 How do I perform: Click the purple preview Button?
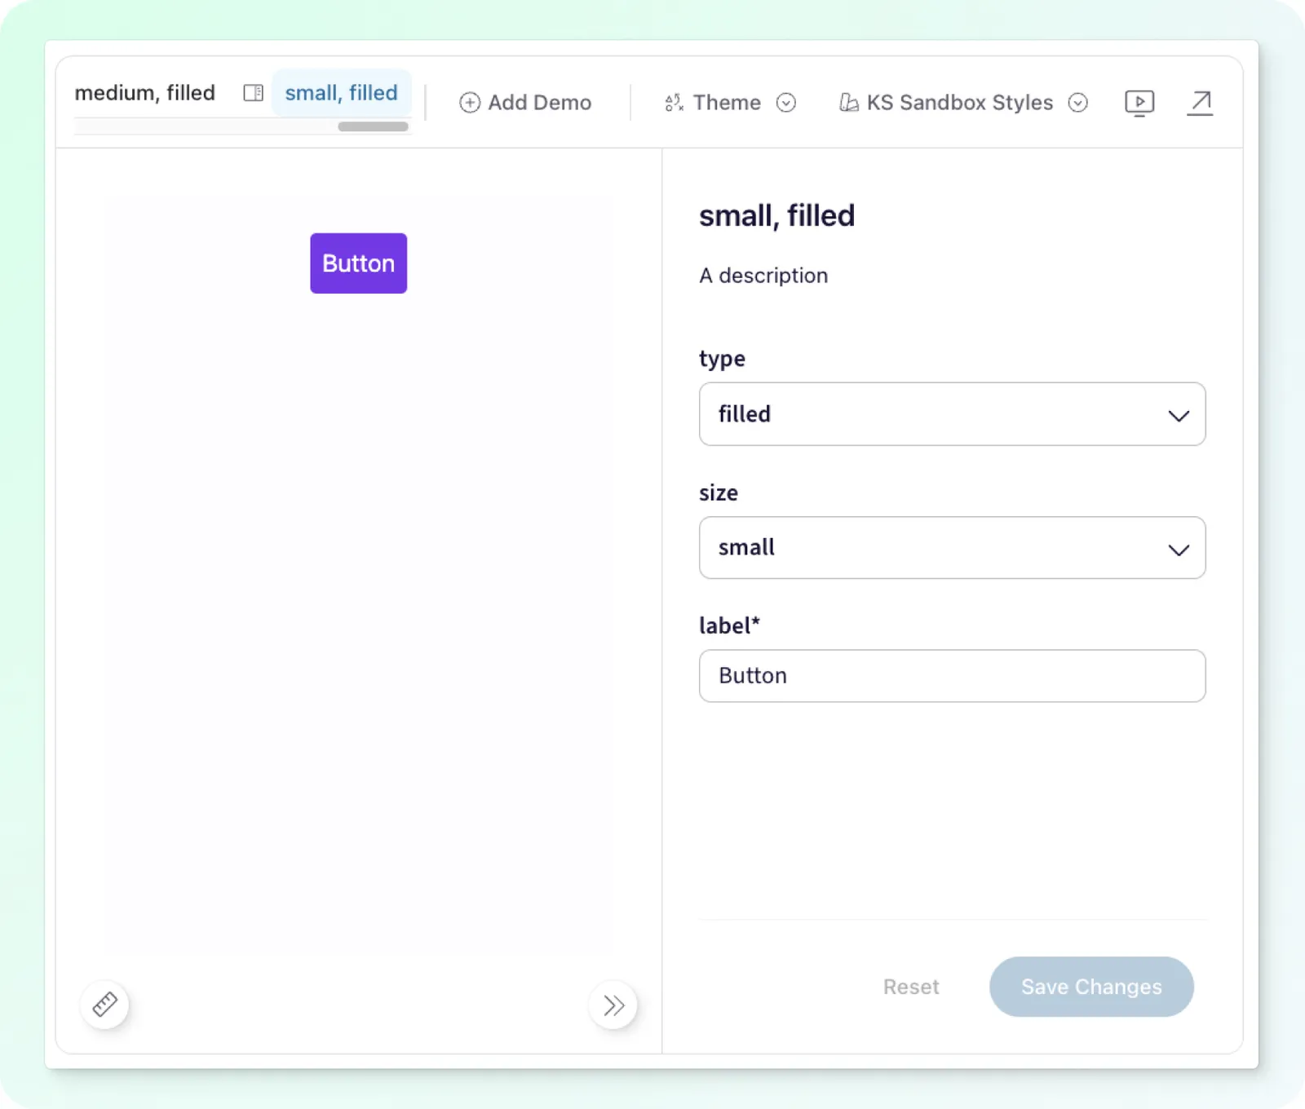click(x=358, y=263)
